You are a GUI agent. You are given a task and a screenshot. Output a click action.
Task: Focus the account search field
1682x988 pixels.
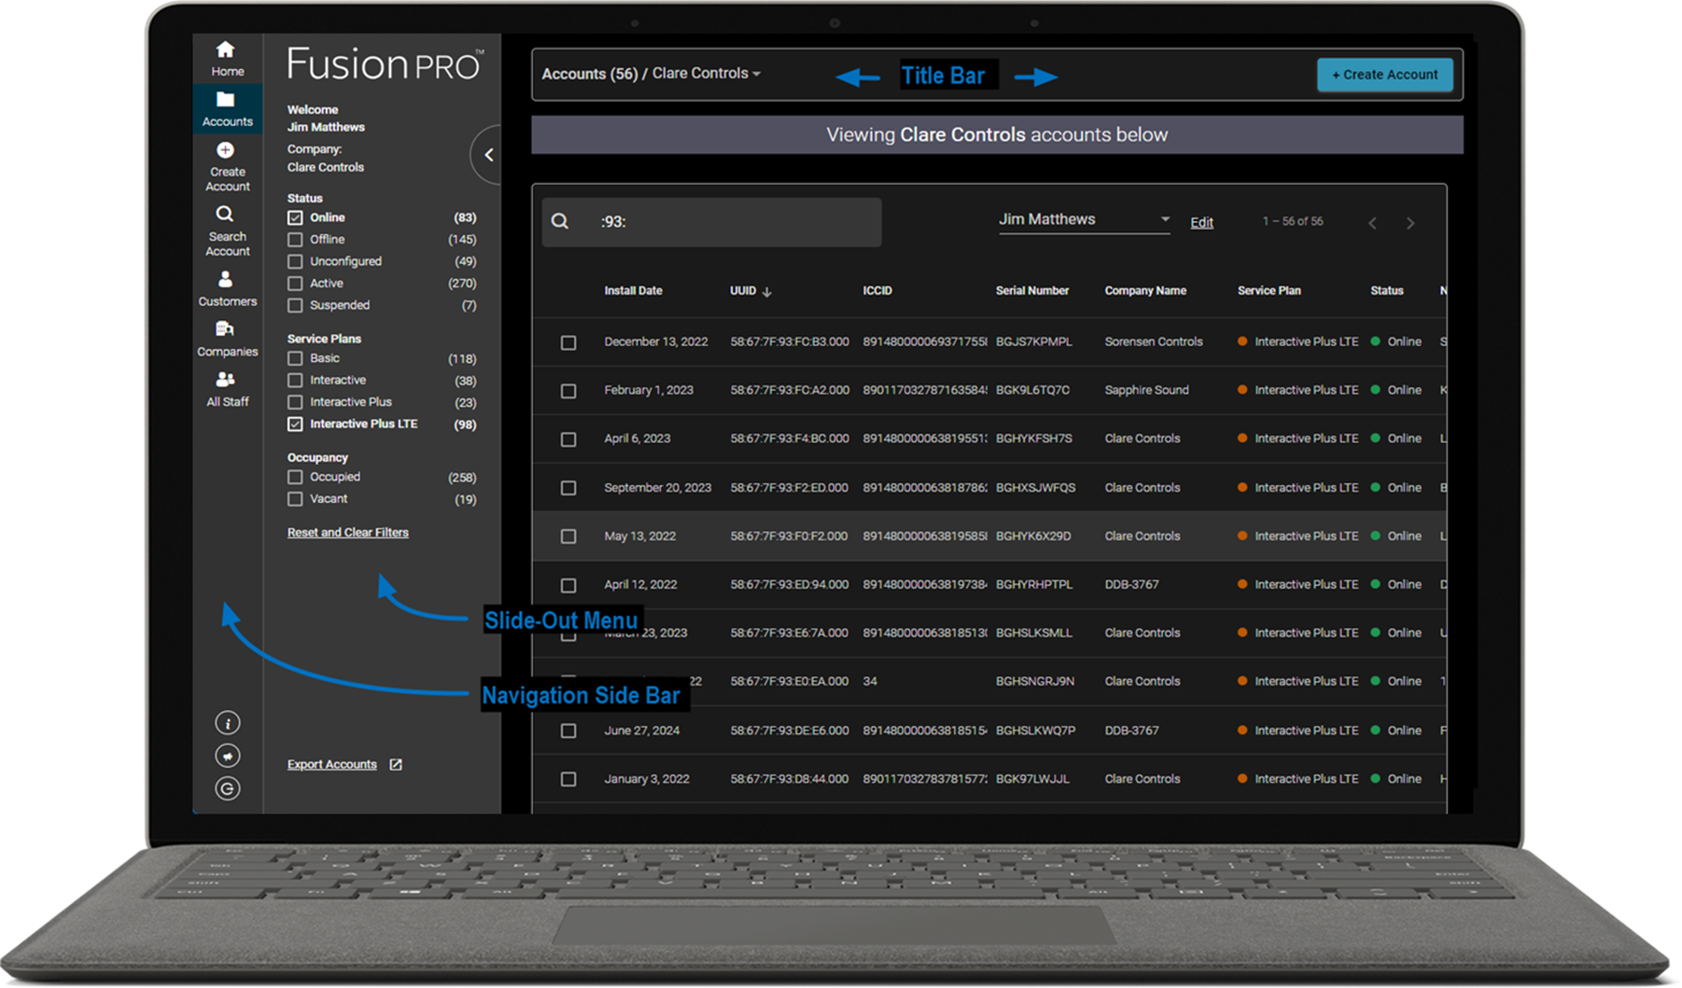click(711, 222)
